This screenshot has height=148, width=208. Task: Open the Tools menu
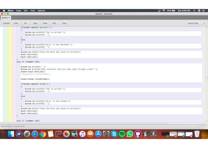[33, 10]
